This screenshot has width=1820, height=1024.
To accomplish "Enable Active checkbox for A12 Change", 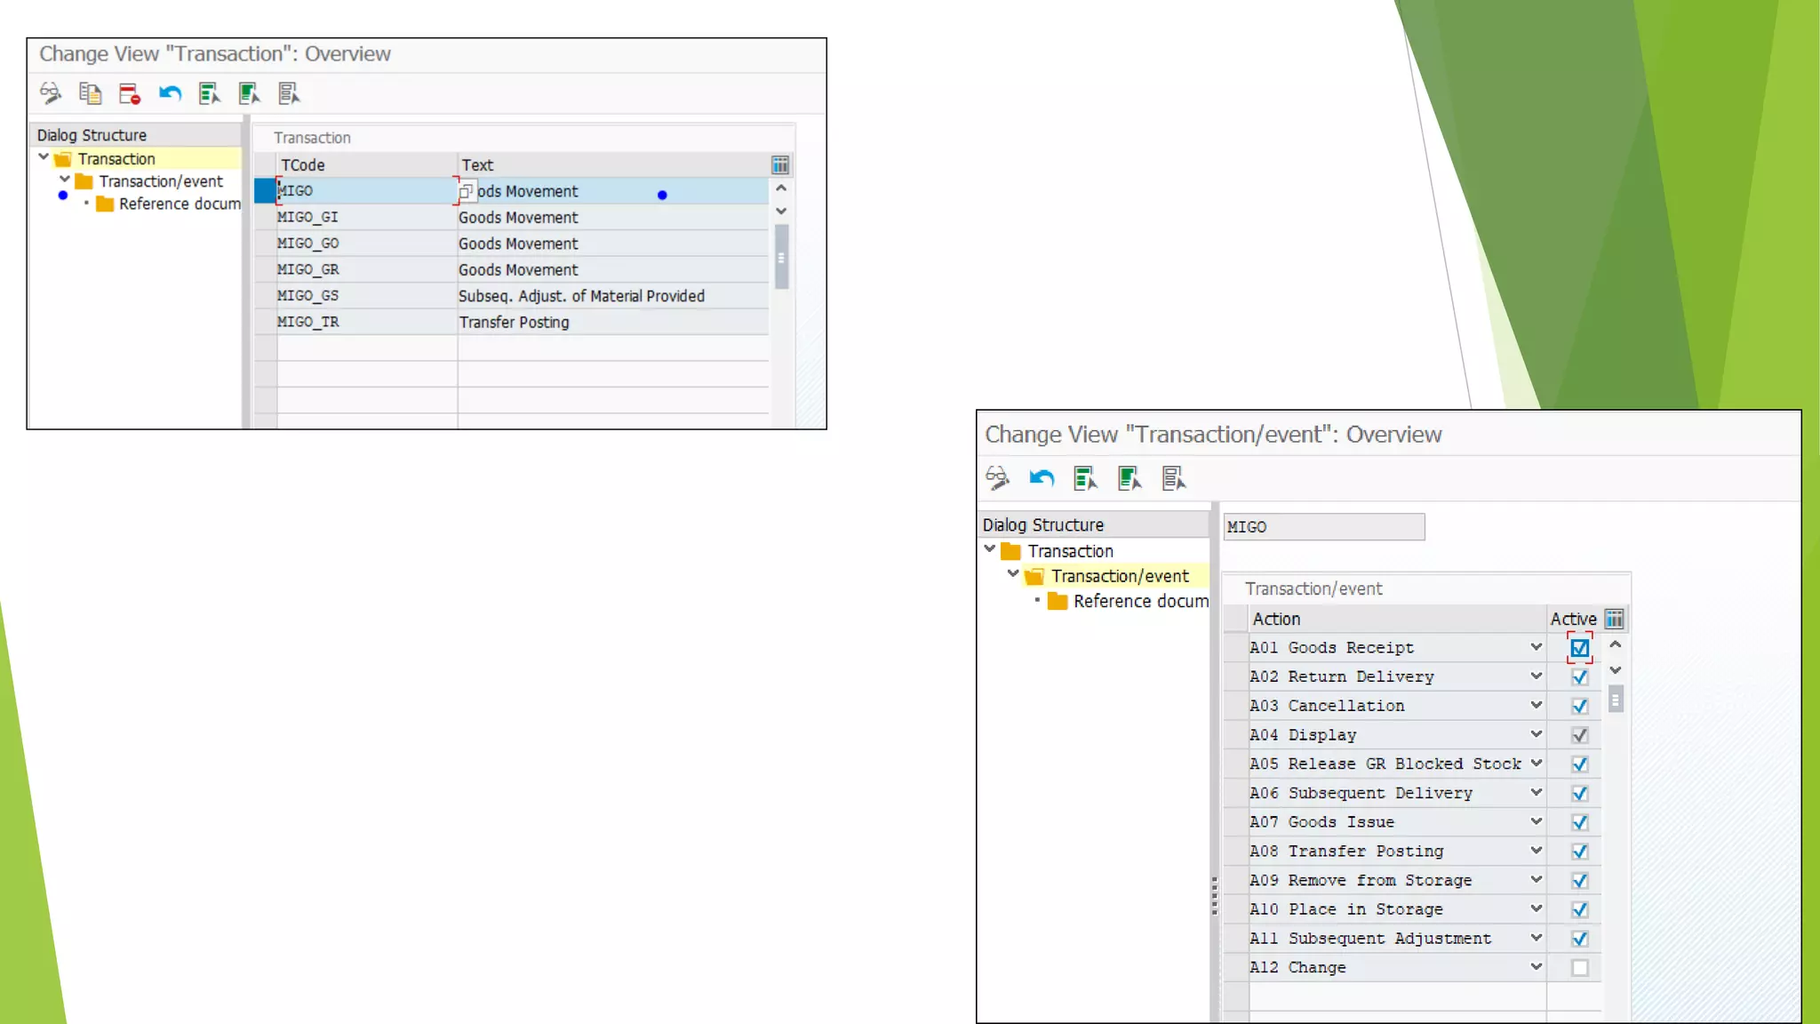I will pos(1579,967).
